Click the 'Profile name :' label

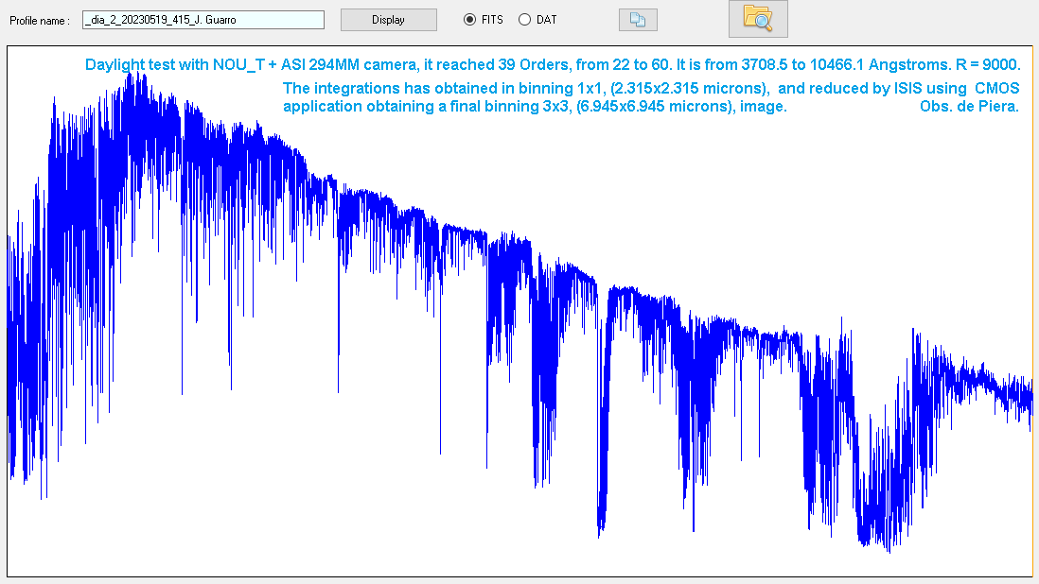39,21
